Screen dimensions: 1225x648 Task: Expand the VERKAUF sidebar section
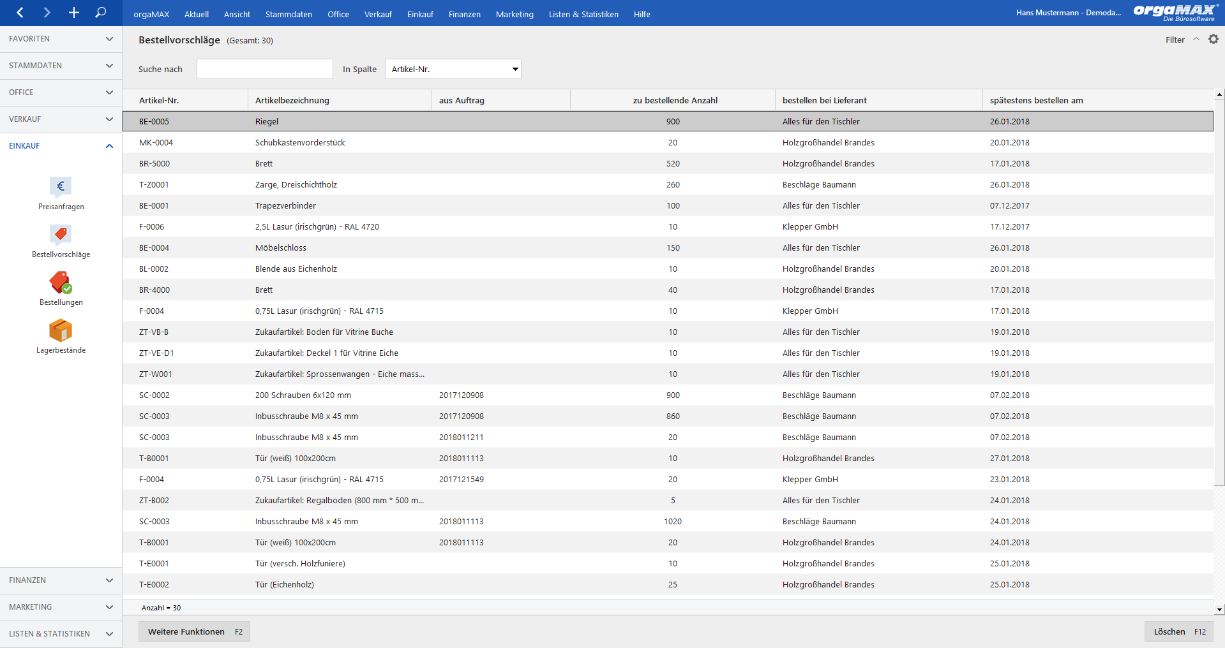[61, 119]
